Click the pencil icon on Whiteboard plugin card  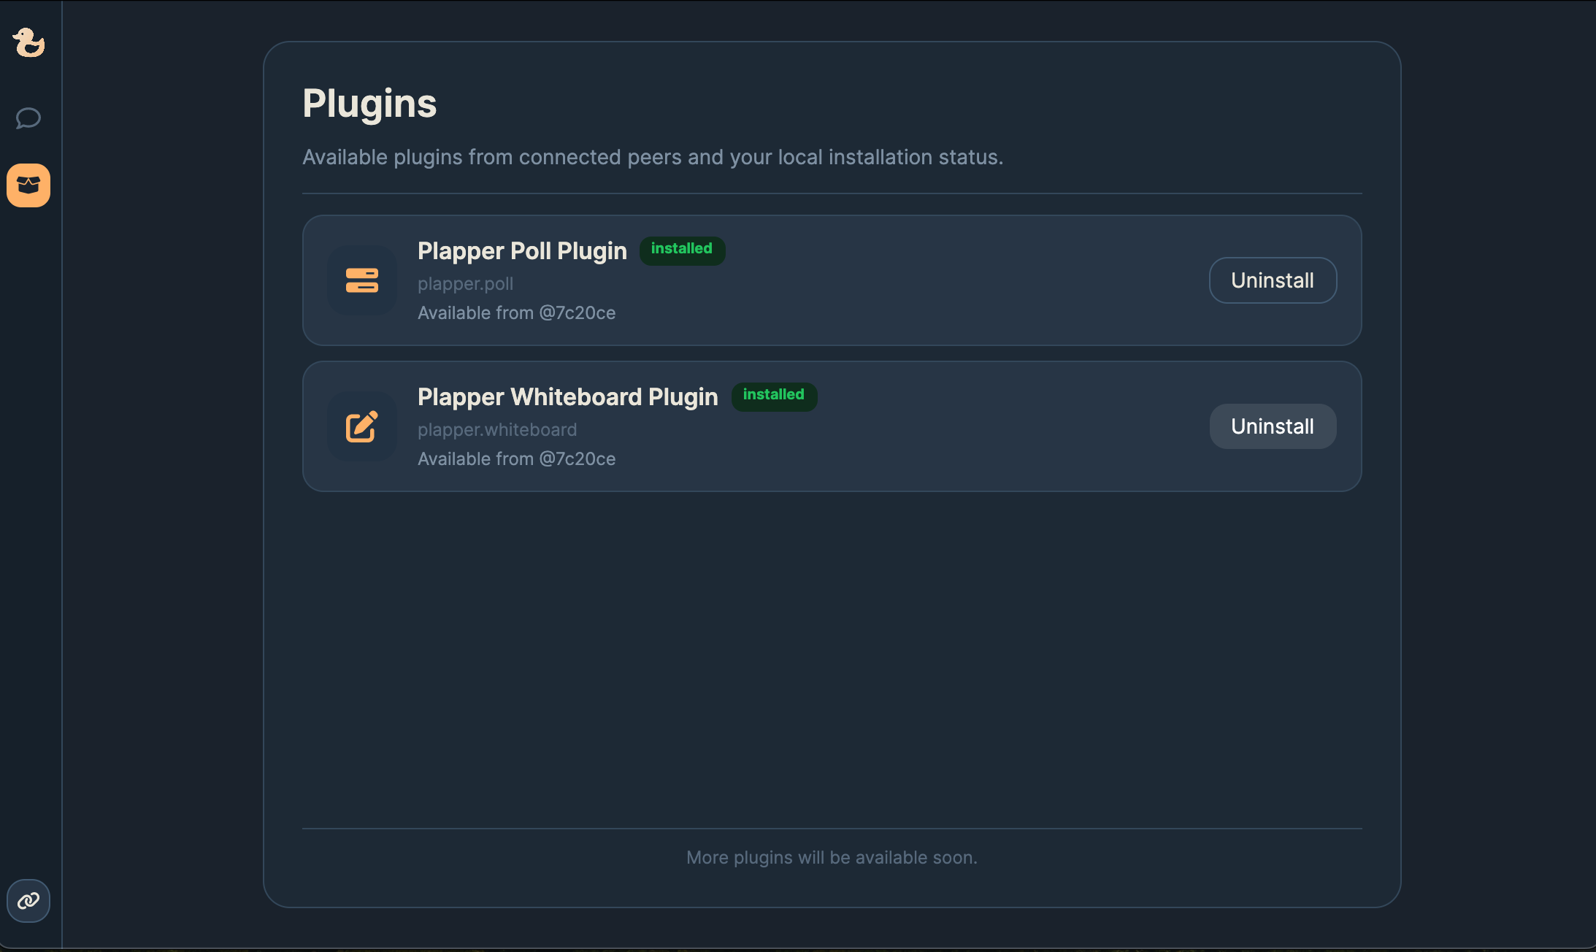pos(361,426)
